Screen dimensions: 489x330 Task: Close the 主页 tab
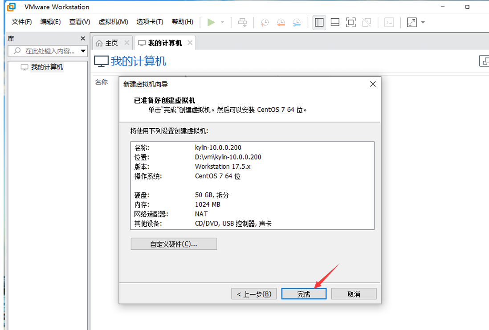(x=126, y=43)
